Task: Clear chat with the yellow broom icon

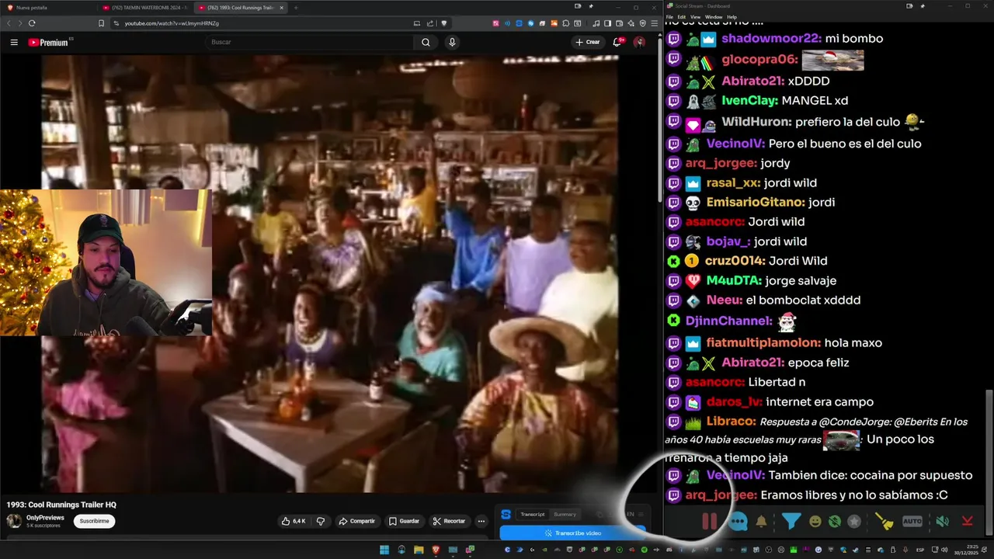Action: click(x=885, y=522)
